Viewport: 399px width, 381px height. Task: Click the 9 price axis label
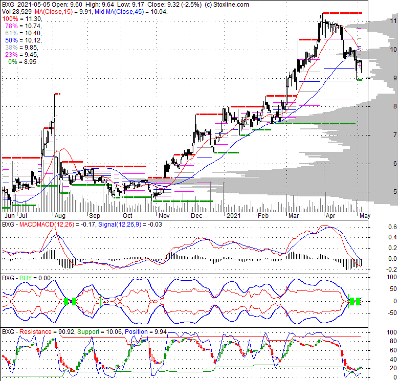point(395,78)
